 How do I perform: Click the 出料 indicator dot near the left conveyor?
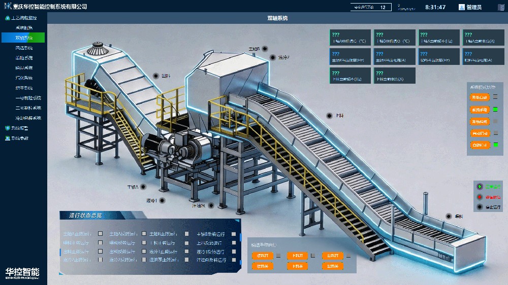[156, 76]
